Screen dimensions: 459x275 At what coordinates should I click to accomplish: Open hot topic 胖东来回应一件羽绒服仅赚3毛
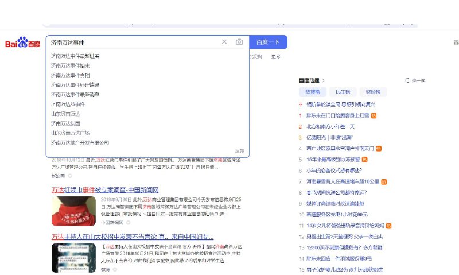point(339,259)
